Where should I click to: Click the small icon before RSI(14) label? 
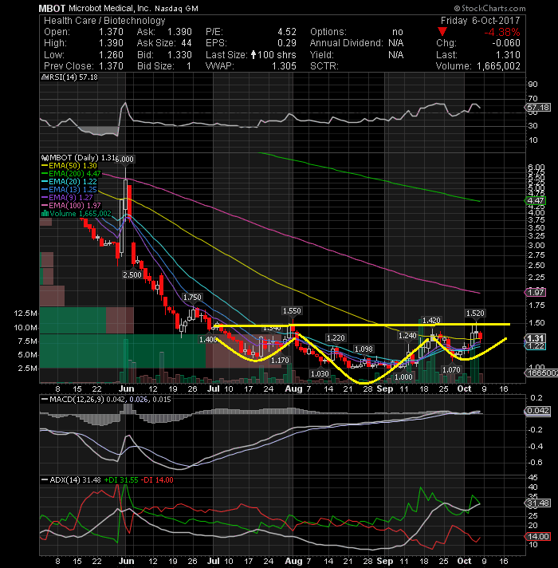point(45,77)
